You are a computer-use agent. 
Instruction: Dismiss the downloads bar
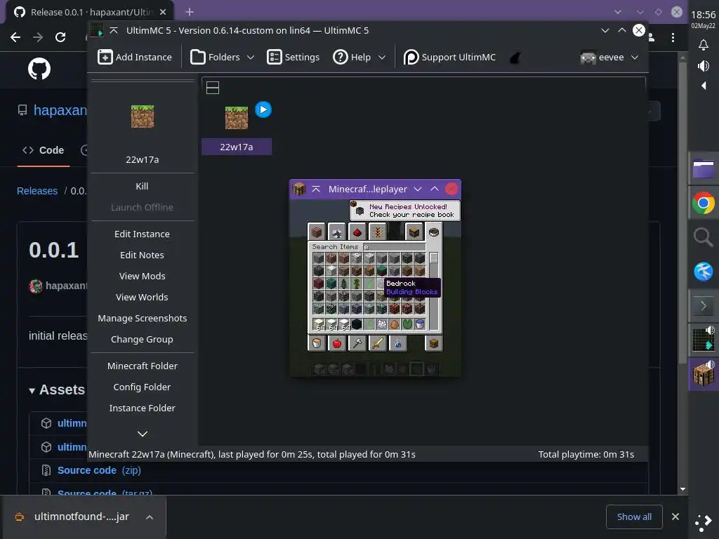675,517
